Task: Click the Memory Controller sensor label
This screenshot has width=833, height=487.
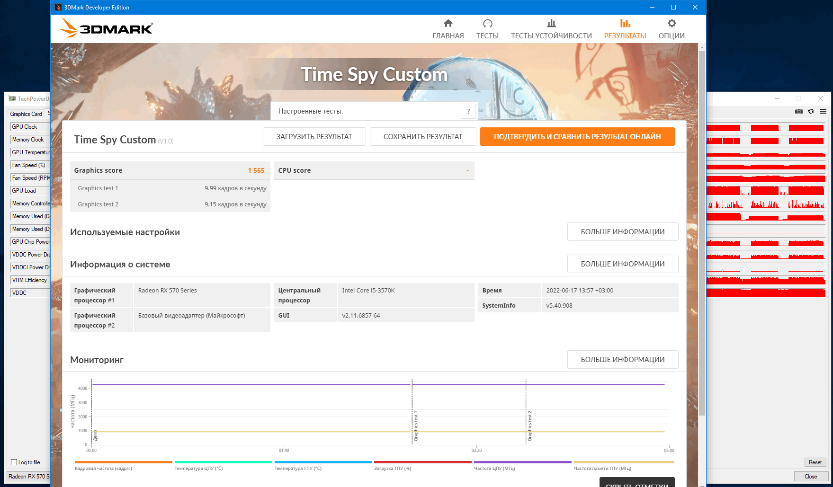Action: point(30,204)
